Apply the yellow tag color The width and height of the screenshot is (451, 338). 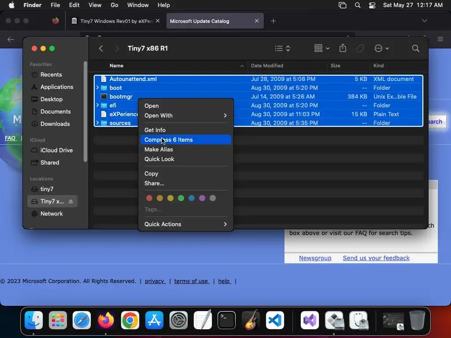[x=170, y=198]
